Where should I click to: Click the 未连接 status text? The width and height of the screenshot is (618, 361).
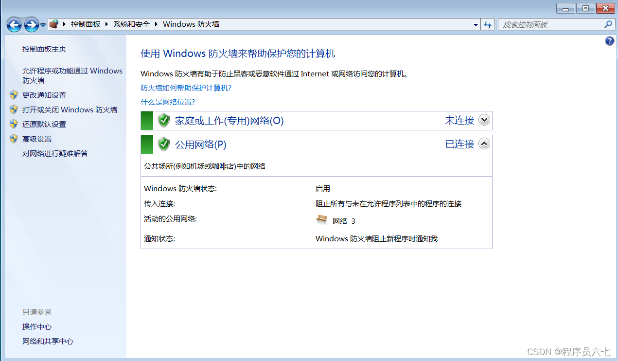point(459,120)
